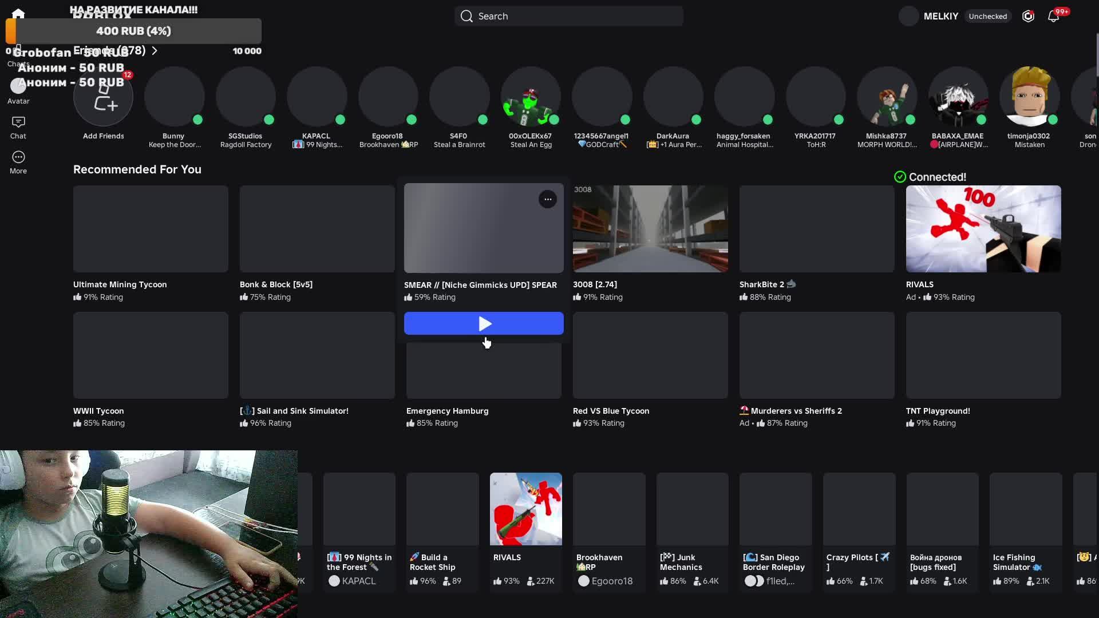Open 99 Nights in the Forest card
Viewport: 1099px width, 618px height.
click(359, 532)
